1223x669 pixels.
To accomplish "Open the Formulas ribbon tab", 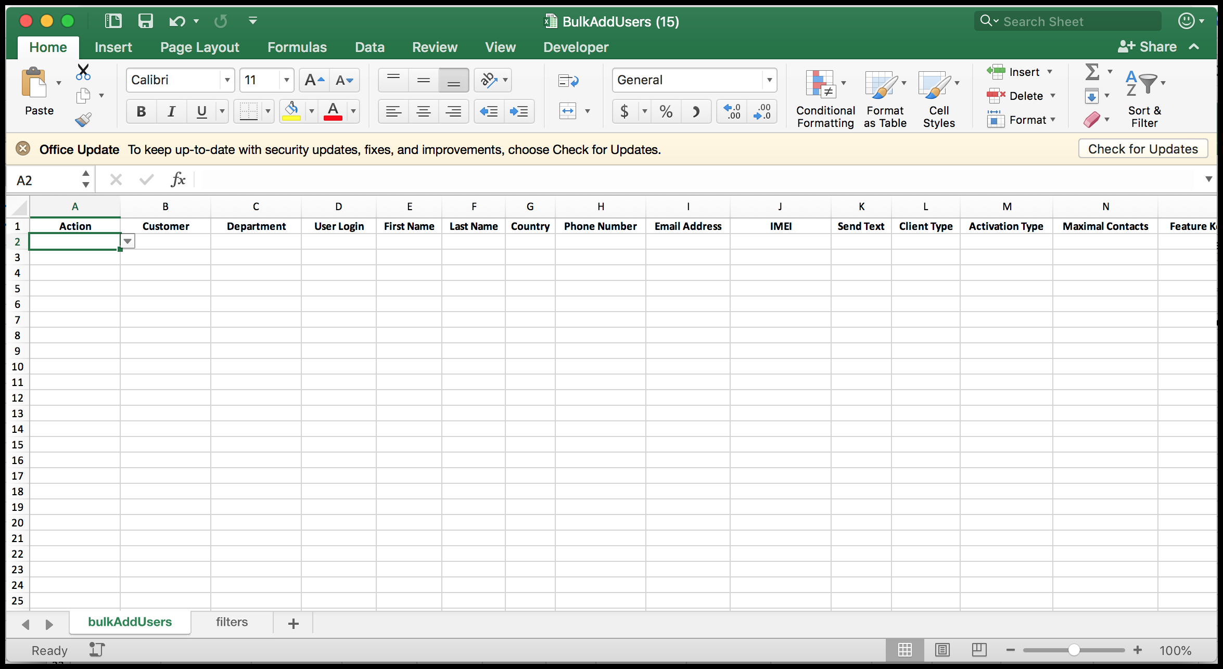I will (297, 47).
